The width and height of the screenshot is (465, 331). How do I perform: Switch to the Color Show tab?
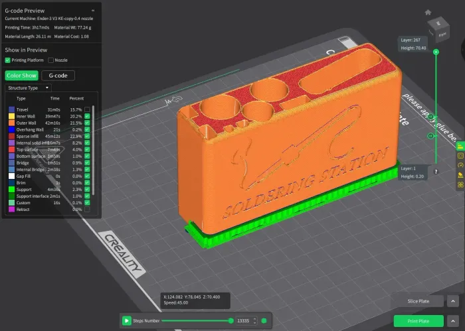click(21, 76)
